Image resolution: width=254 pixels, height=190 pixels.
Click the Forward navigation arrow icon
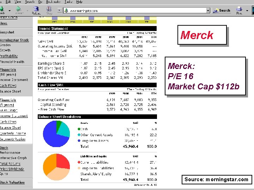point(18,9)
